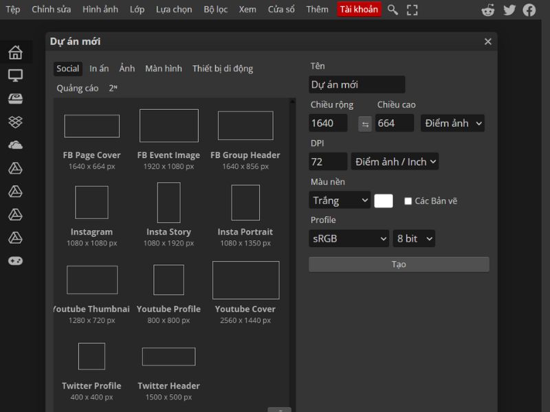Select FB Page Cover template
This screenshot has width=550, height=412.
tap(92, 140)
